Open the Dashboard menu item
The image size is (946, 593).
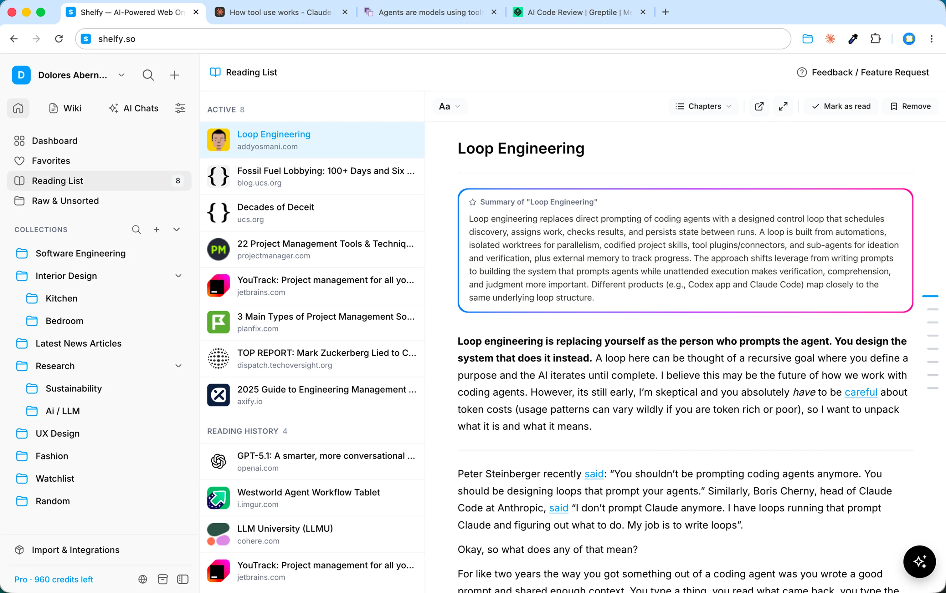(x=99, y=141)
